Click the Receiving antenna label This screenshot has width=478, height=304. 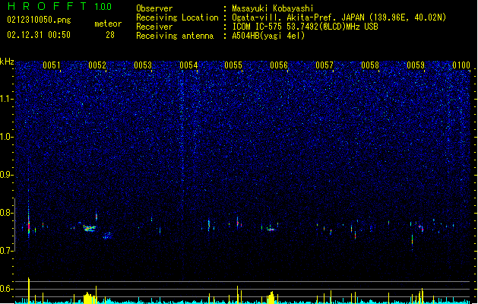pyautogui.click(x=175, y=36)
